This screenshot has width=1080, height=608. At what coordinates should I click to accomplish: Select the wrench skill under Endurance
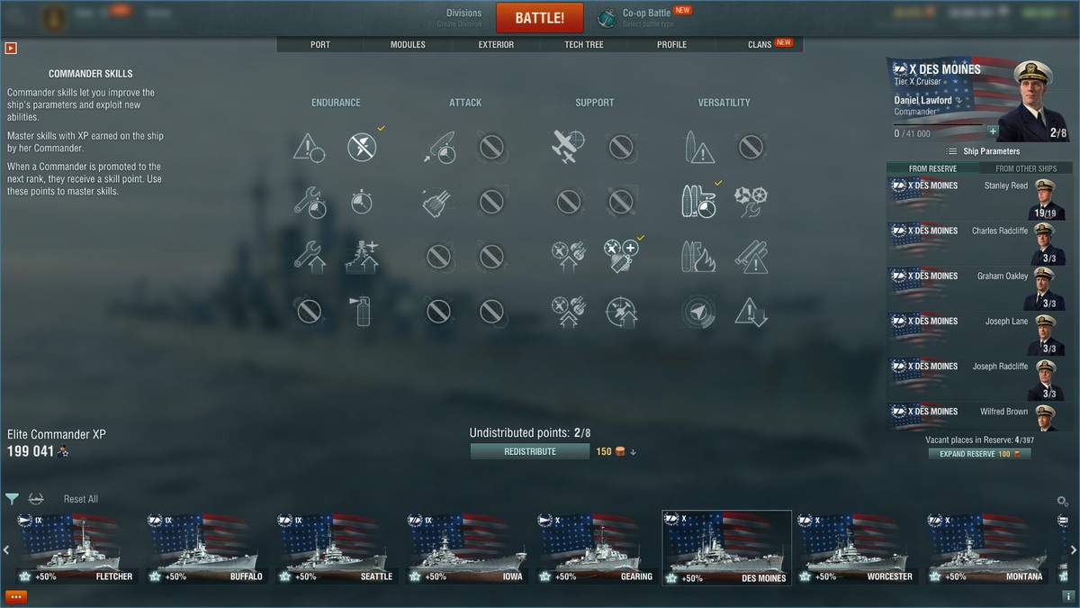309,201
